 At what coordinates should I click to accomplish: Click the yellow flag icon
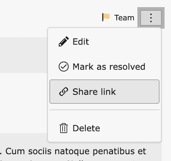[106, 17]
